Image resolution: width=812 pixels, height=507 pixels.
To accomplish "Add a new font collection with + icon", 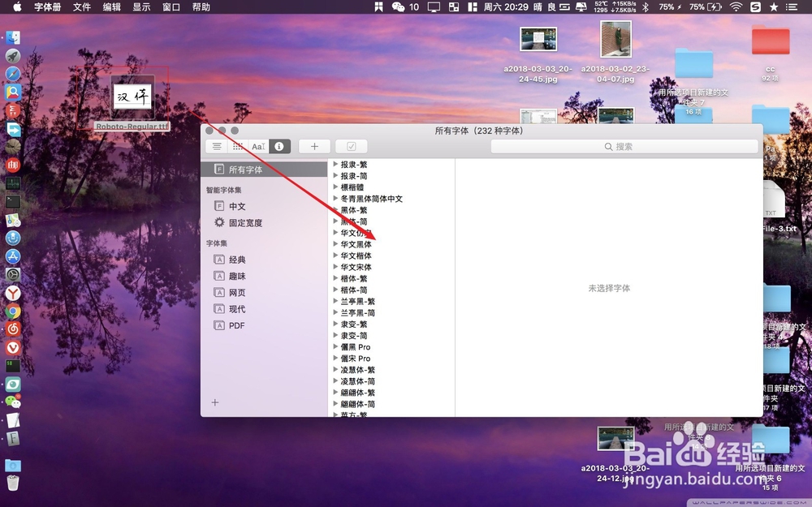I will 314,147.
